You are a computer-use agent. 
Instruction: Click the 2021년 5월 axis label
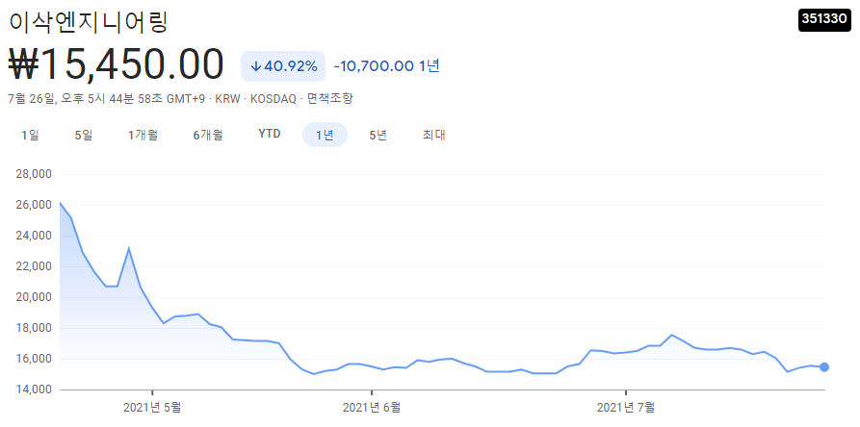coord(152,408)
